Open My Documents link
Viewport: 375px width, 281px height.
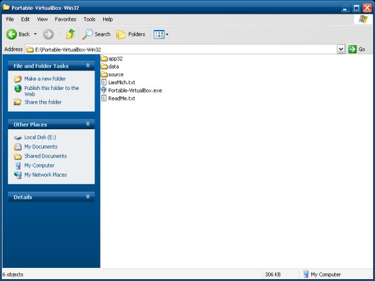click(41, 147)
